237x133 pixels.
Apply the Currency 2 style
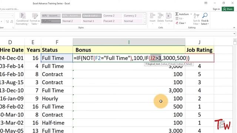[x=133, y=16]
